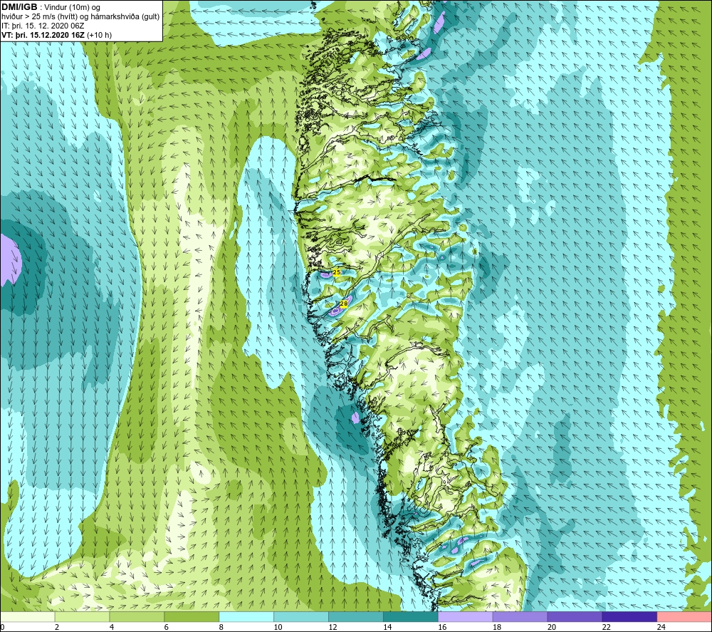Click legend scale number '12'
712x632 pixels.
coord(333,627)
